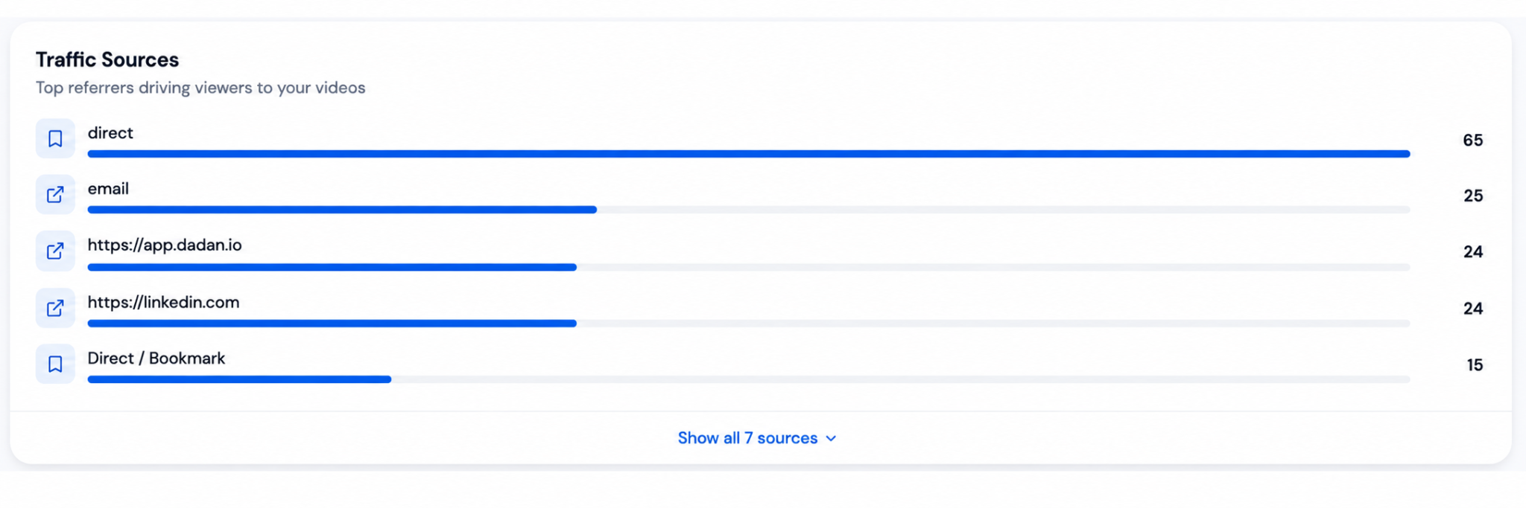
Task: Click the Direct / Bookmark progress bar
Action: [x=749, y=379]
